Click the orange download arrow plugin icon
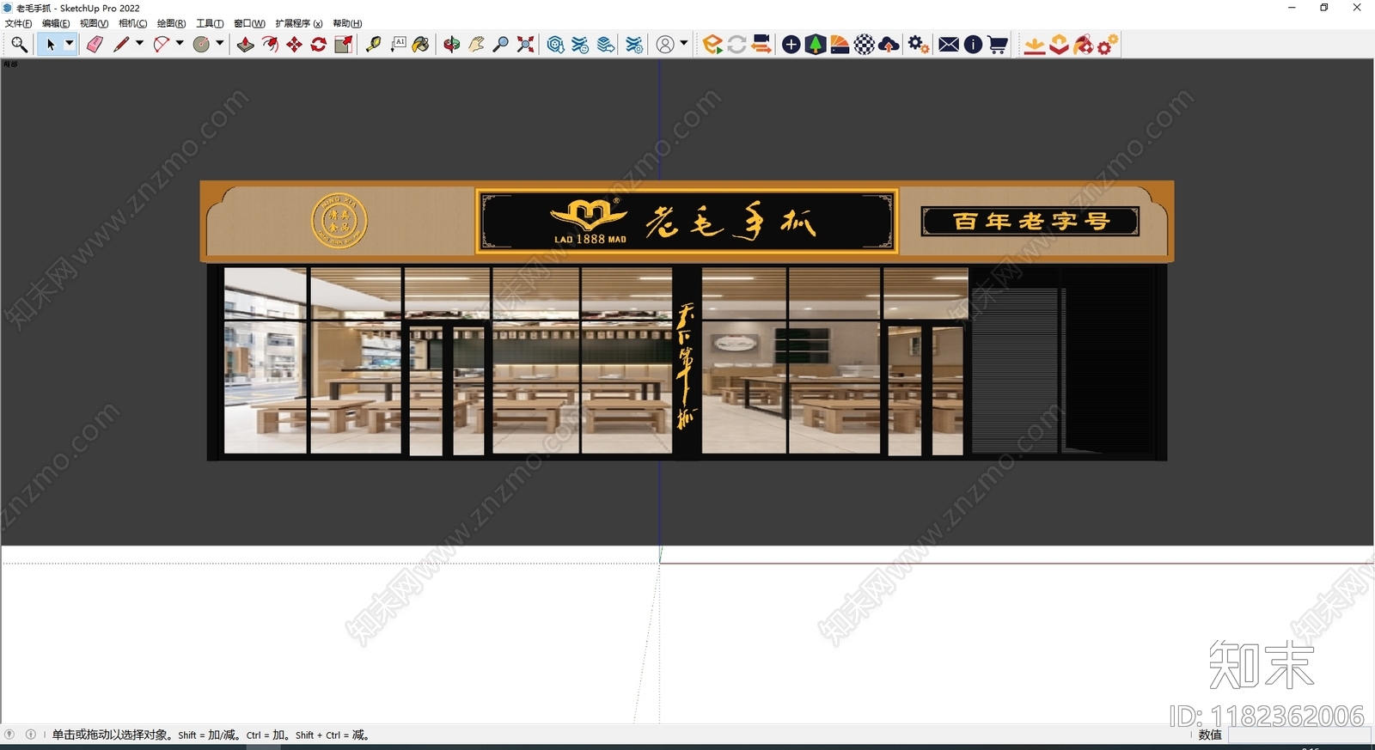This screenshot has width=1375, height=750. coord(1035,45)
